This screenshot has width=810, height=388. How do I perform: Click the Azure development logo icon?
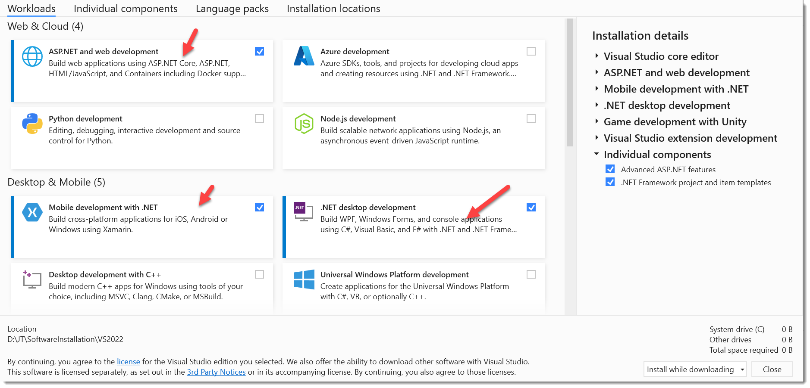click(x=304, y=56)
